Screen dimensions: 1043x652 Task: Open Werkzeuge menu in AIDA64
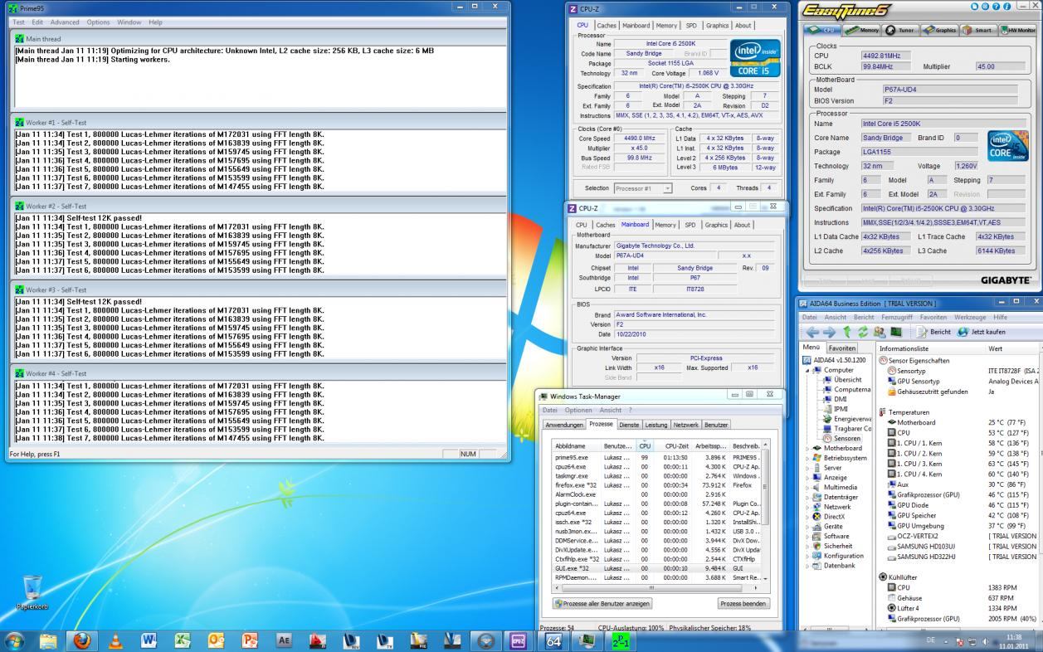click(970, 317)
